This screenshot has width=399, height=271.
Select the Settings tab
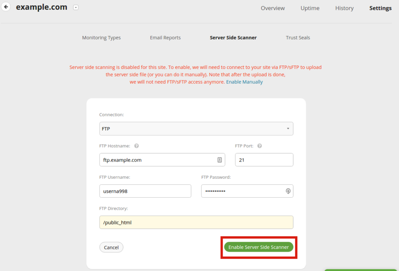tap(380, 8)
